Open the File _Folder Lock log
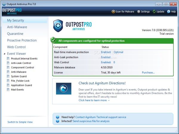Viewport: 179px width, 134px height. tap(20, 81)
